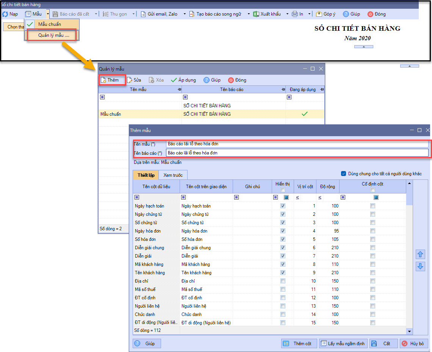Open the Gửi email, Zalo dropdown arrow
This screenshot has height=352, width=432.
[x=185, y=14]
